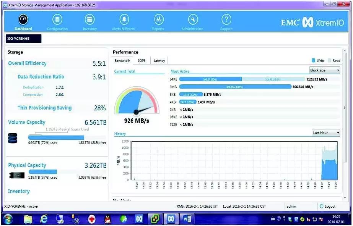The image size is (353, 226).
Task: Click the Overall Efficiency heading
Action: point(27,63)
